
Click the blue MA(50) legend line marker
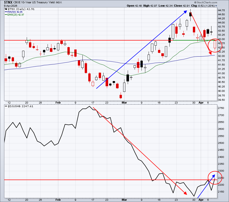6,12
